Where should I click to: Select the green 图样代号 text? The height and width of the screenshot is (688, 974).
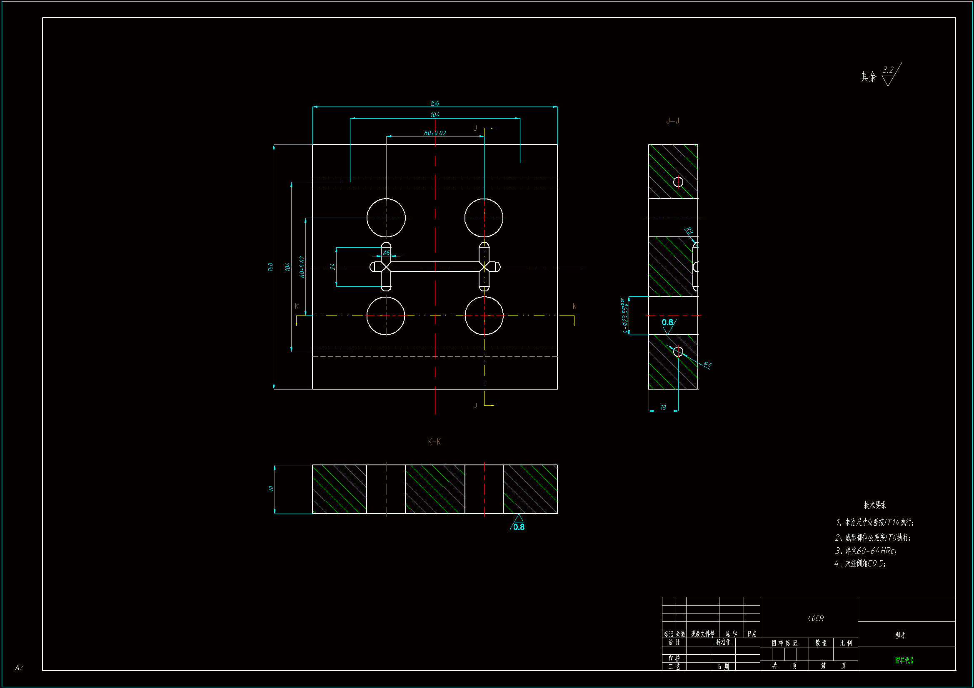pyautogui.click(x=904, y=660)
